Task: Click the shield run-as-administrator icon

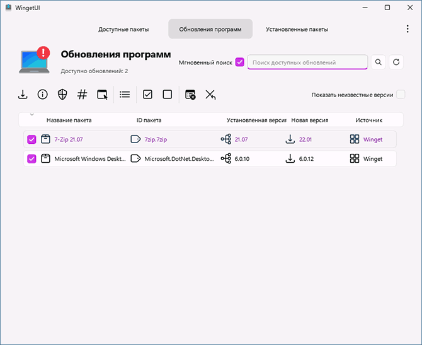Action: [x=62, y=95]
